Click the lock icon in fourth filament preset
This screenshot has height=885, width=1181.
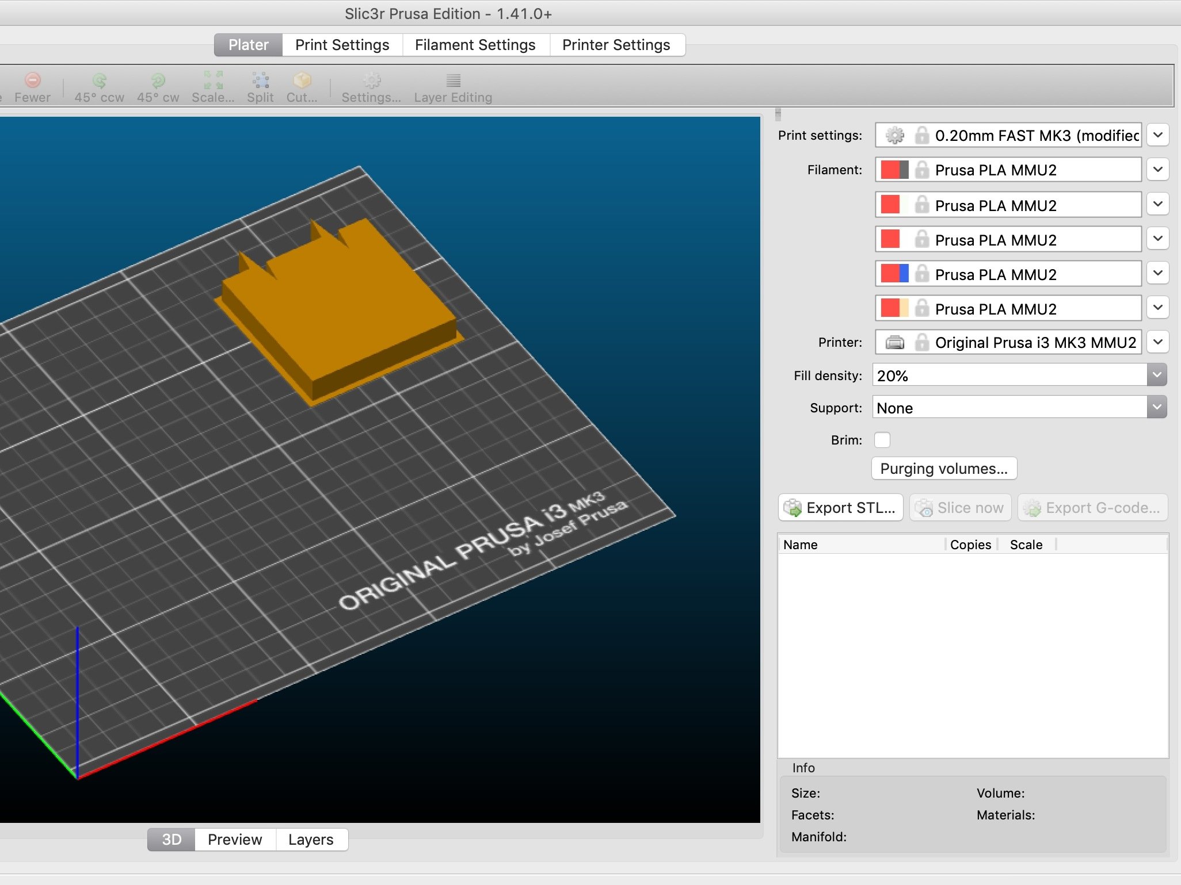[922, 273]
